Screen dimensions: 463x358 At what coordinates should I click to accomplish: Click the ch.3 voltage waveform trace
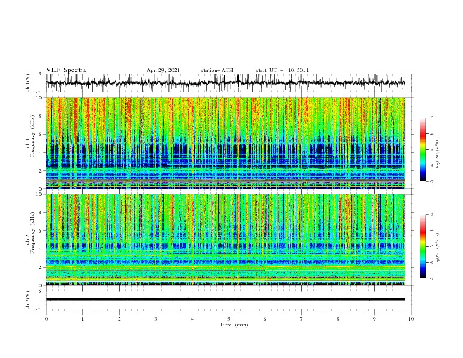(226, 300)
